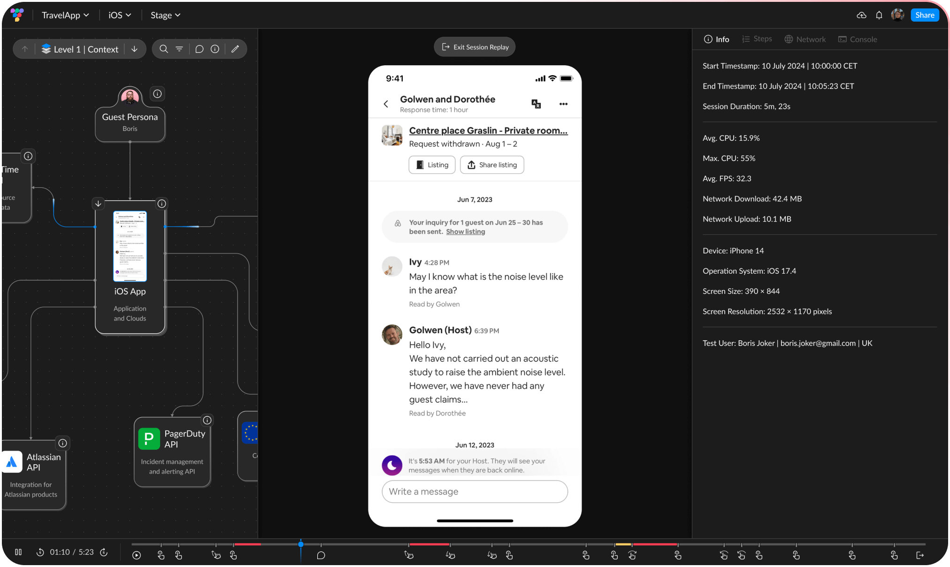Switch to the Network tab
Image resolution: width=950 pixels, height=567 pixels.
click(x=805, y=39)
